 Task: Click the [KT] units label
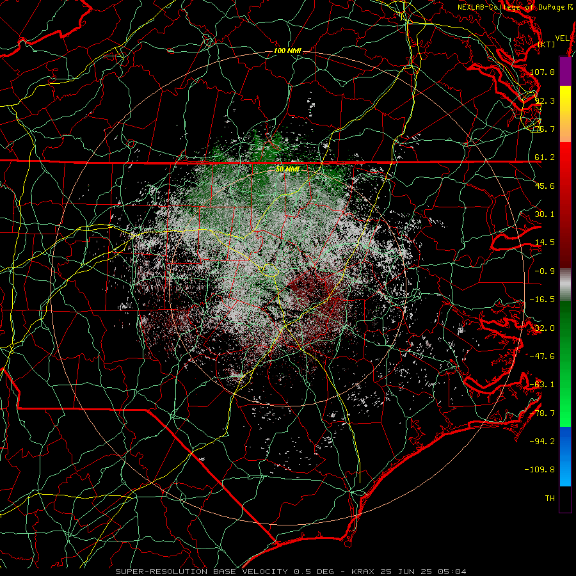pos(547,44)
